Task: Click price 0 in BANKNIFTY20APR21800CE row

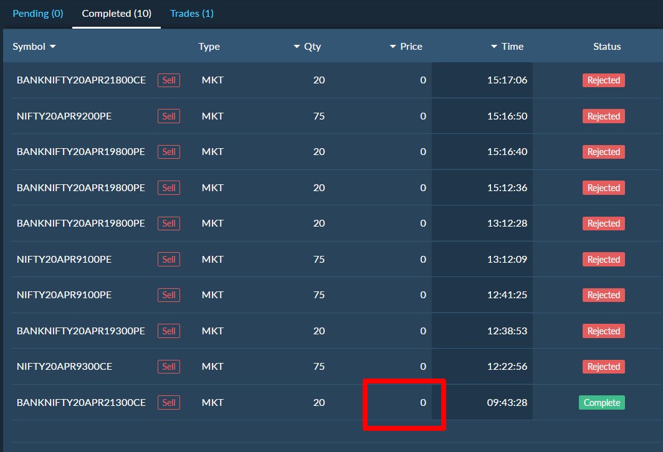Action: [423, 80]
